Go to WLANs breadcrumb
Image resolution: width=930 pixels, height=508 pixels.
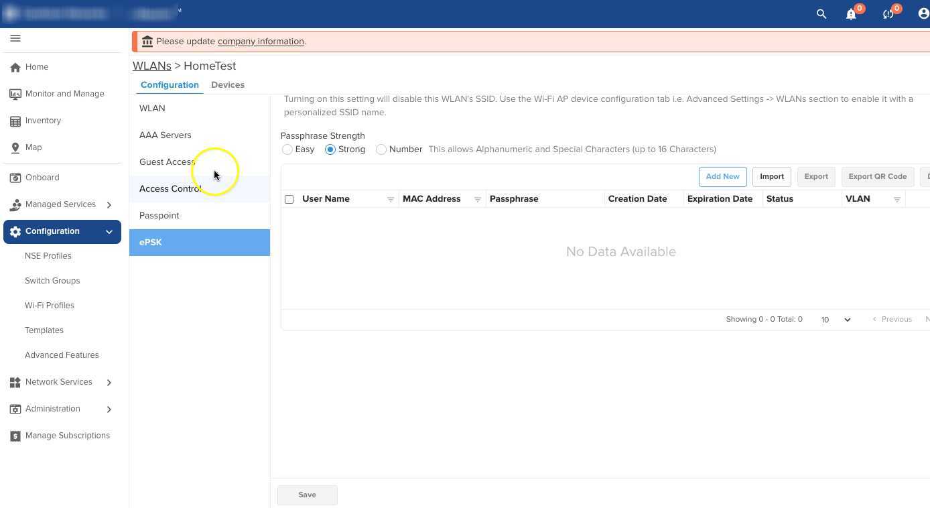coord(152,66)
